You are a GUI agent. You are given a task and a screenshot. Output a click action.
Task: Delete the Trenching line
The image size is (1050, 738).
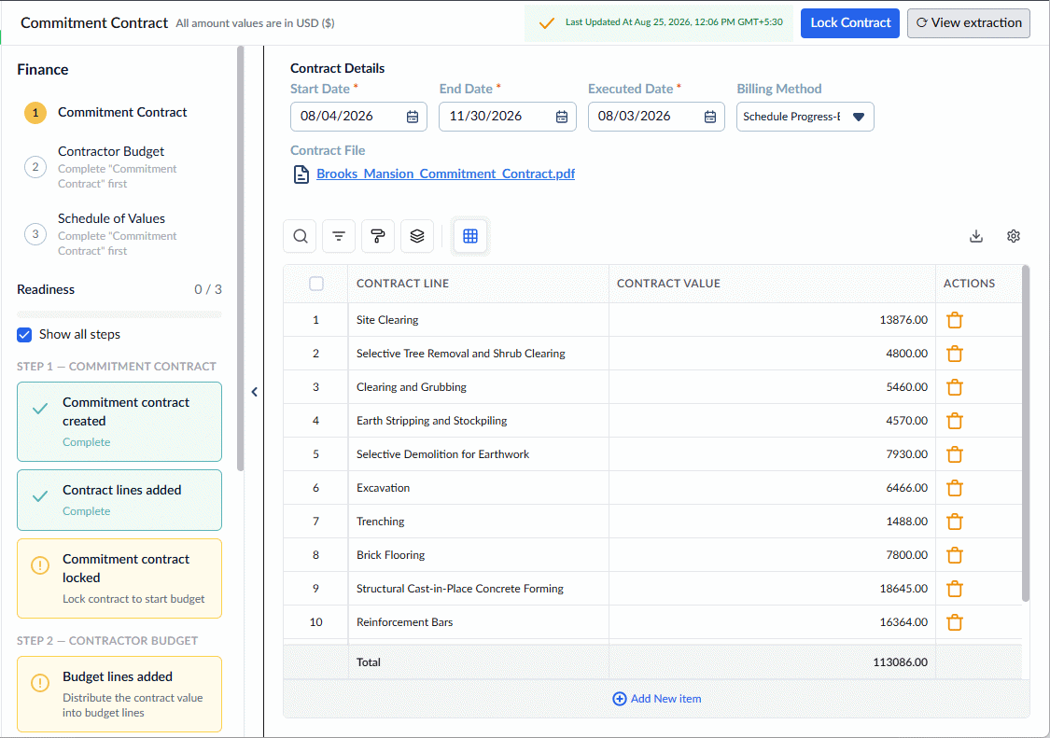click(x=955, y=521)
